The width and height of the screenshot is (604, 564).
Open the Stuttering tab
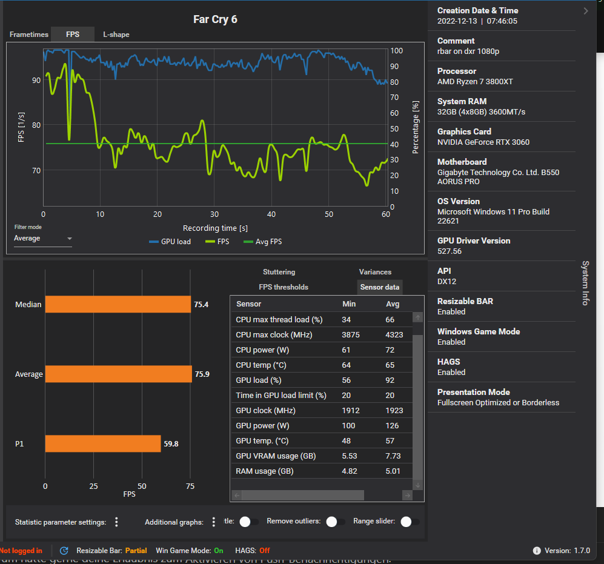279,272
